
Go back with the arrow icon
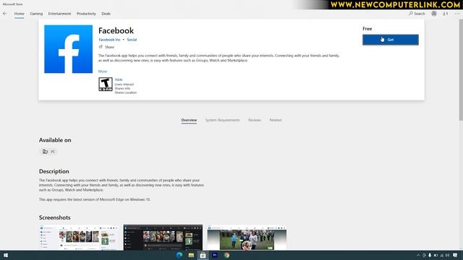tap(5, 14)
